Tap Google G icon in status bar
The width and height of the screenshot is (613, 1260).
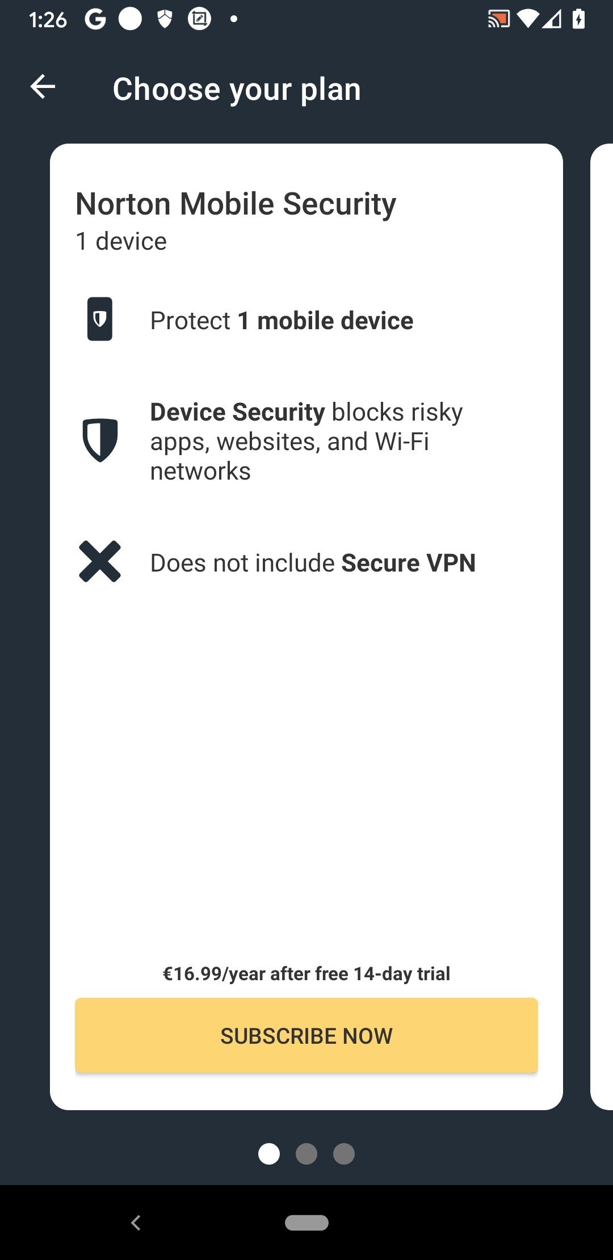(95, 19)
